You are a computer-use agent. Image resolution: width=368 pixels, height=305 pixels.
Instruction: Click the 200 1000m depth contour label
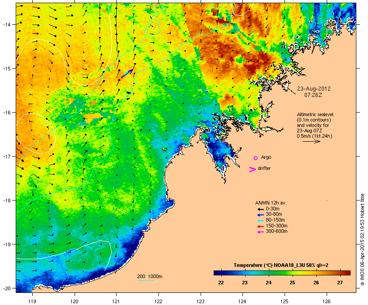(x=149, y=276)
